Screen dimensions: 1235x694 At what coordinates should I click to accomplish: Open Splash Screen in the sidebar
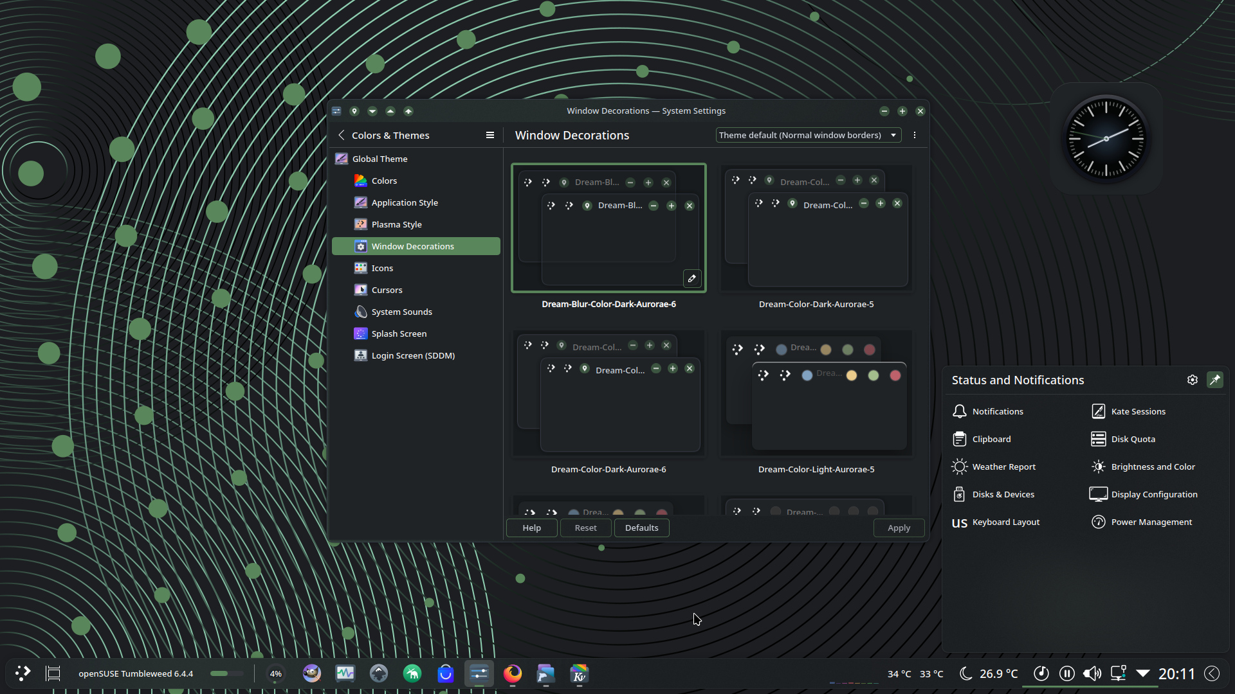click(x=416, y=334)
